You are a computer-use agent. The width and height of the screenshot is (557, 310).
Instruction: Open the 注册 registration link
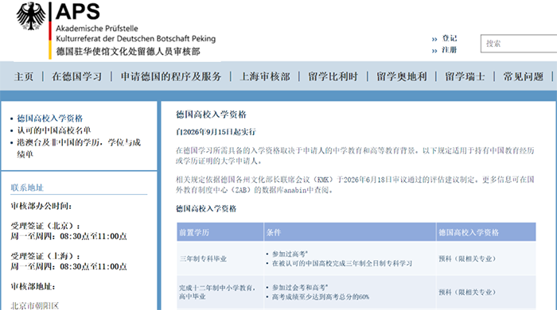(x=450, y=50)
